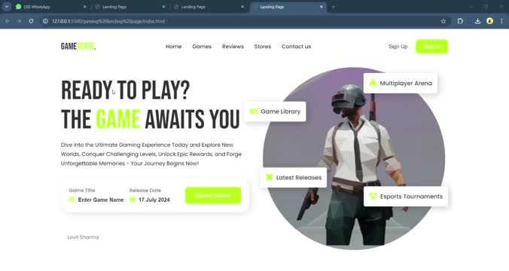This screenshot has height=271, width=509.
Task: Reload the current page
Action: point(31,21)
